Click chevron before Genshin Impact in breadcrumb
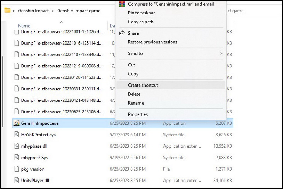283x189 pixels. click(x=14, y=11)
